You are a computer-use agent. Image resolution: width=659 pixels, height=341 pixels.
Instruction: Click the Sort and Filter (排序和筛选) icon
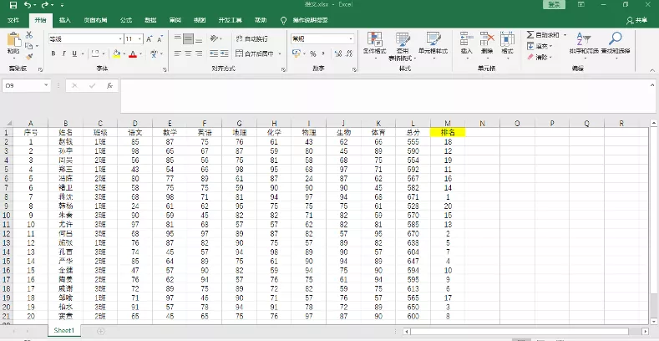pos(582,43)
